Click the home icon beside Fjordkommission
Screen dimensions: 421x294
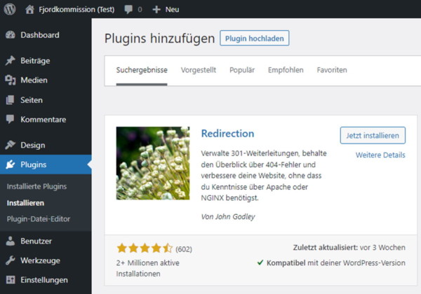(x=29, y=9)
